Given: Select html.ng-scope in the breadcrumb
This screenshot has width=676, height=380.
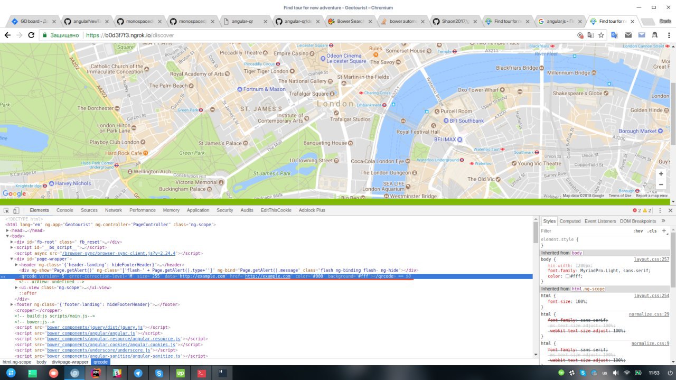Looking at the screenshot, I should click(17, 362).
